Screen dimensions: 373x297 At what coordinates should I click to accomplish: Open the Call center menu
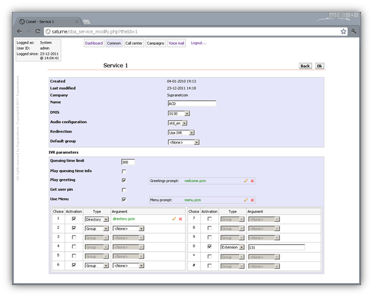(x=134, y=43)
